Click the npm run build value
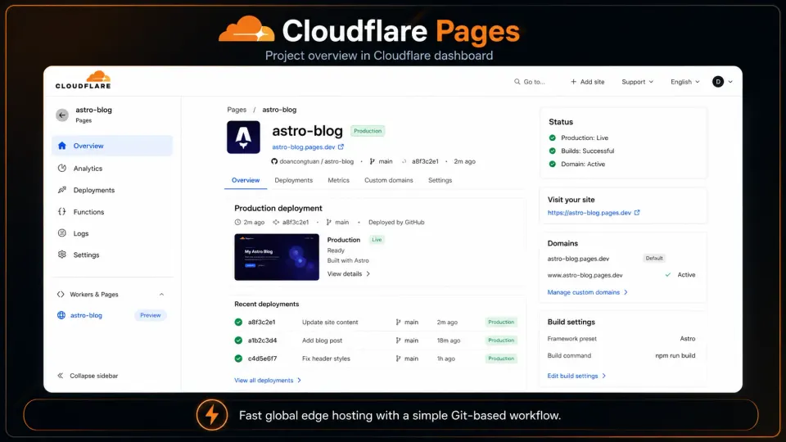The width and height of the screenshot is (786, 442). (675, 356)
